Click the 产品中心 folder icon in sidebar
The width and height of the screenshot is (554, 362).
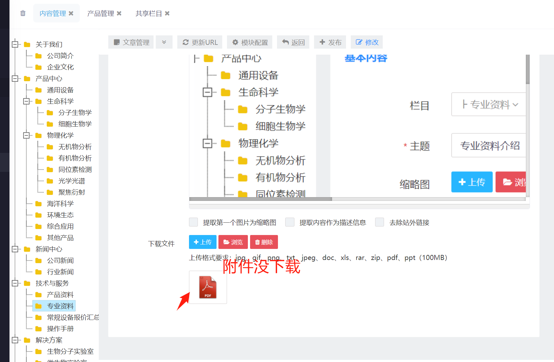[27, 78]
